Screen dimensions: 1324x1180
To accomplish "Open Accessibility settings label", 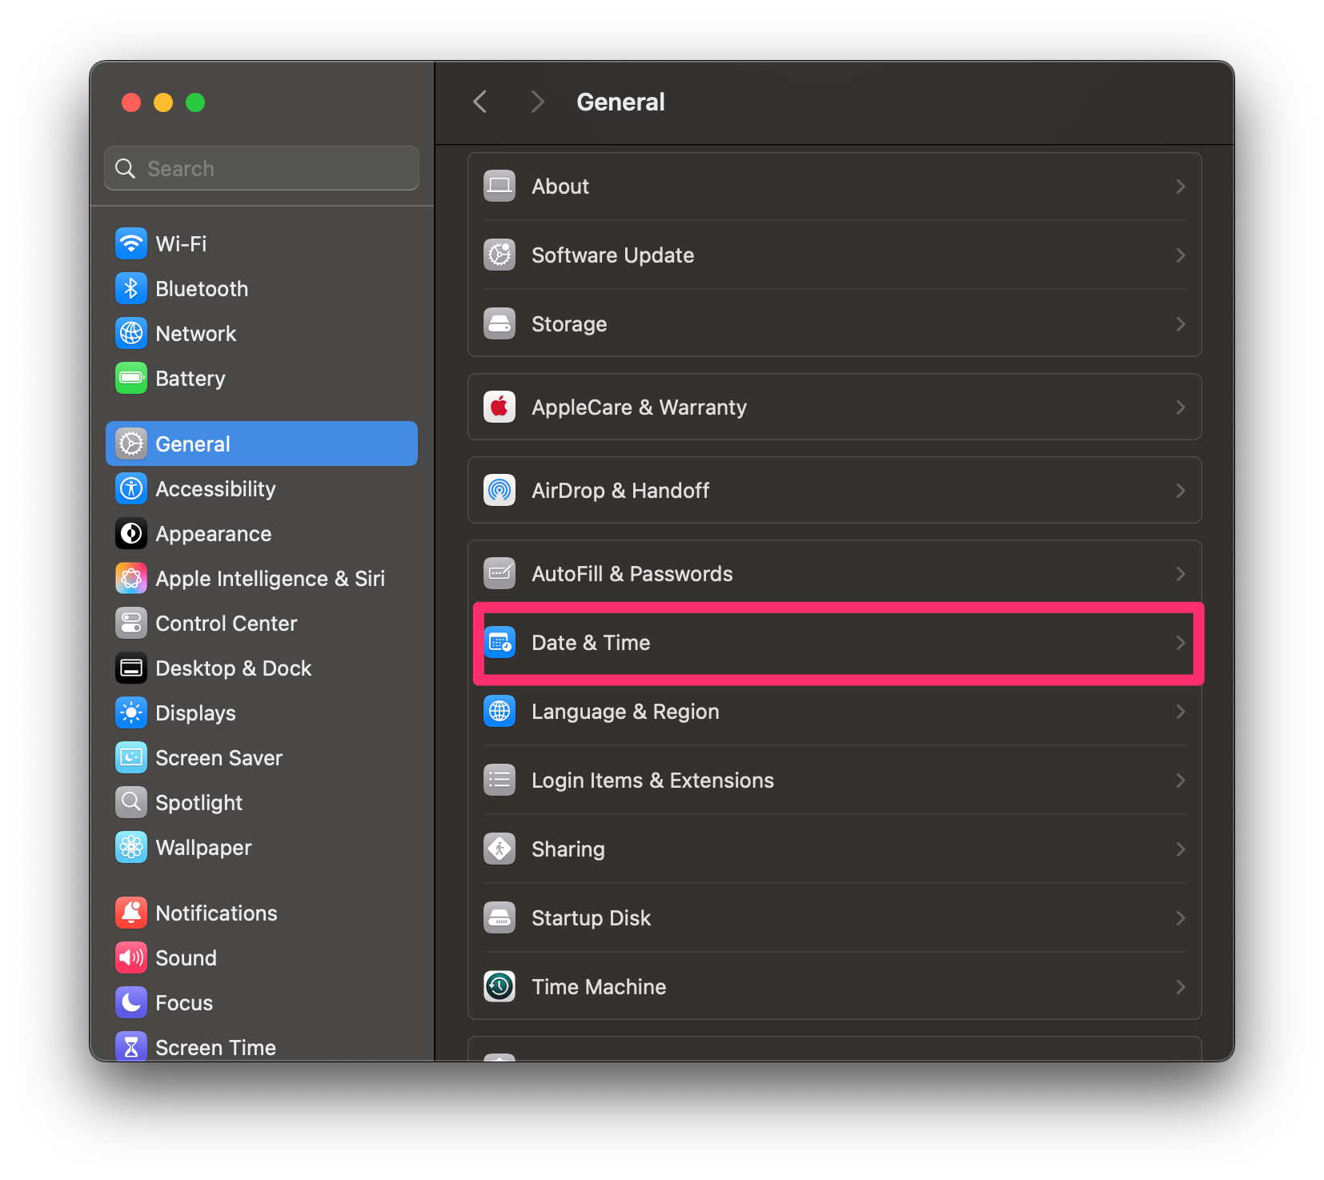I will coord(215,489).
